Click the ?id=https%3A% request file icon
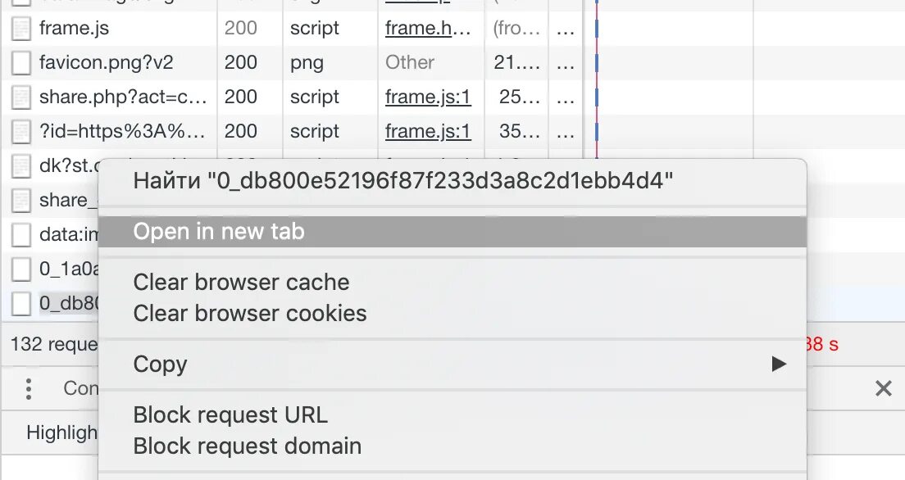Image resolution: width=905 pixels, height=480 pixels. pyautogui.click(x=21, y=132)
